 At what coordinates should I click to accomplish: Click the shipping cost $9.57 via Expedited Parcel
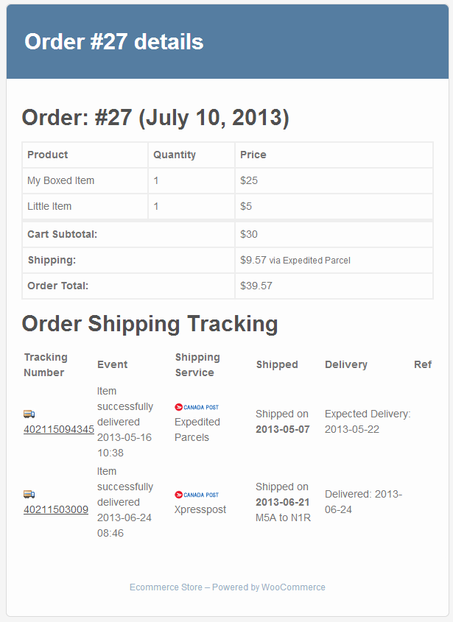(295, 261)
